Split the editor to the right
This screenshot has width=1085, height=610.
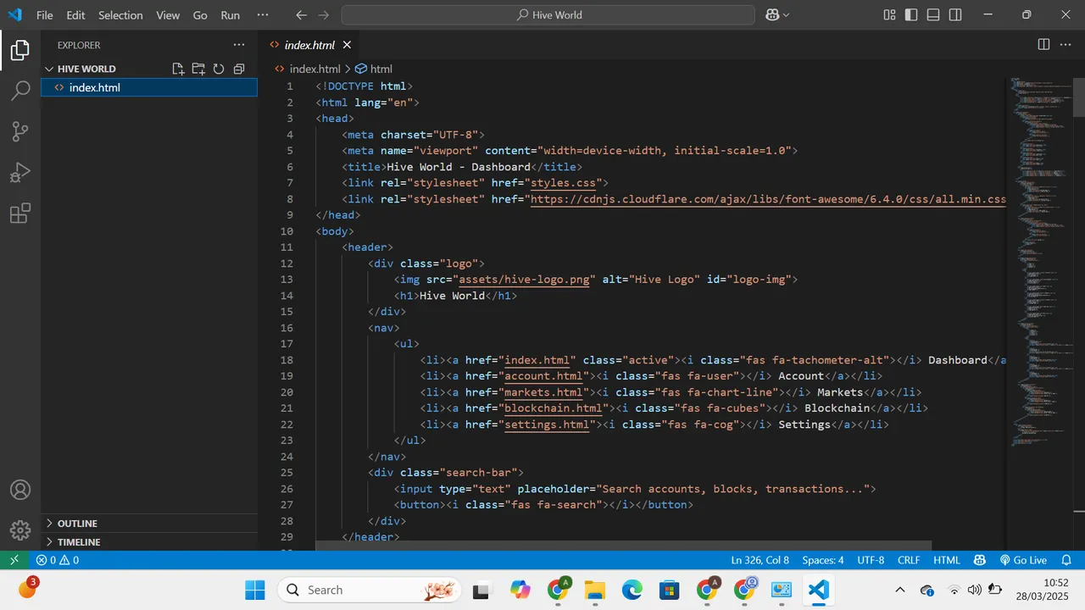(x=1043, y=45)
